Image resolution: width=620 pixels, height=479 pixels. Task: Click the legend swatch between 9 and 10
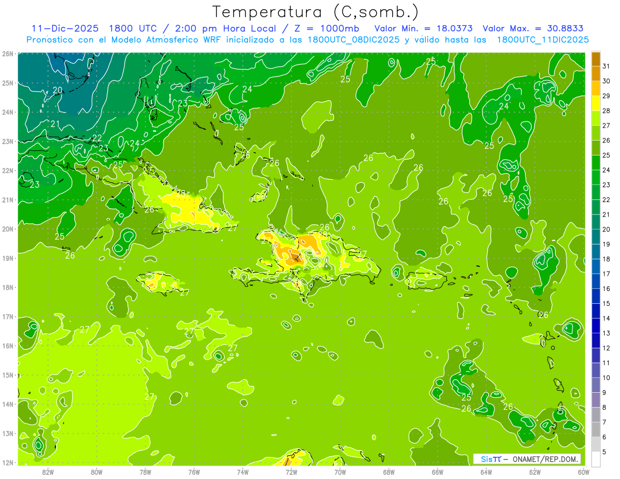pos(596,385)
